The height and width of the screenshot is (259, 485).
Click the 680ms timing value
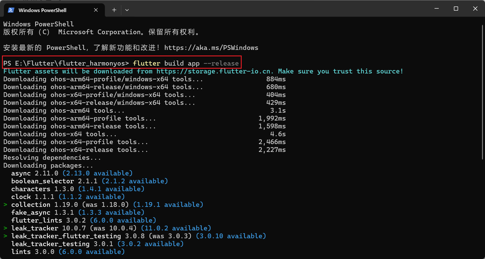coord(276,87)
